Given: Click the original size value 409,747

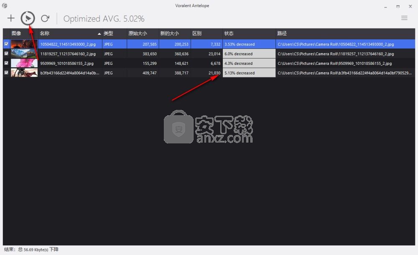Looking at the screenshot, I should coord(150,73).
